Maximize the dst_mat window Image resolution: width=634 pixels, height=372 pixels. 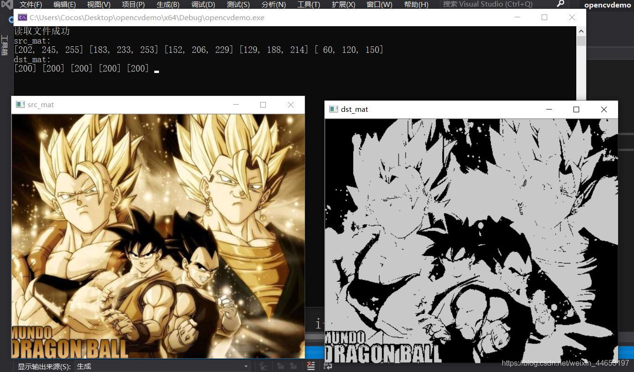[x=576, y=109]
